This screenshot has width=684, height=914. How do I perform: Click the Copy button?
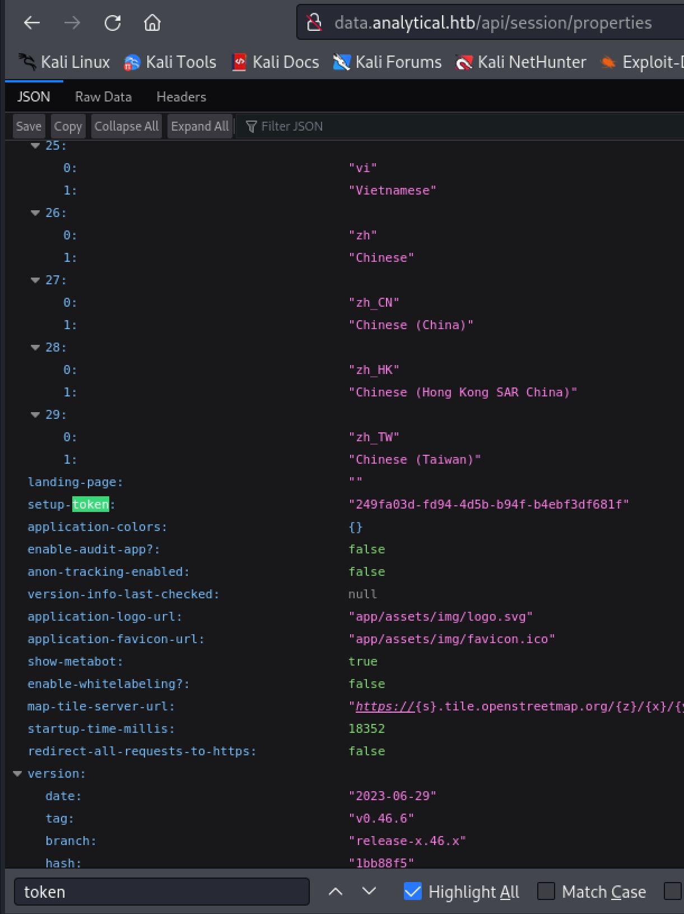[68, 126]
